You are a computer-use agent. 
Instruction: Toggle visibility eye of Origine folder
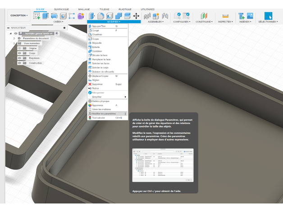(x=19, y=48)
